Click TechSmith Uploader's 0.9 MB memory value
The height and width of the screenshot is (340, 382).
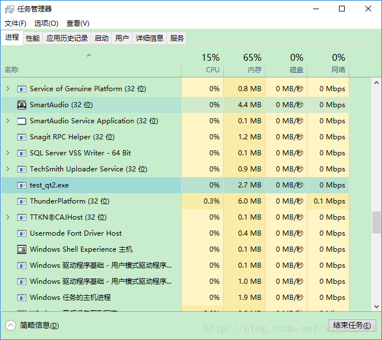[x=250, y=169]
